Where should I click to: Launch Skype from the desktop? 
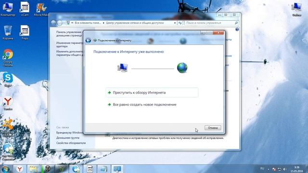(8, 79)
